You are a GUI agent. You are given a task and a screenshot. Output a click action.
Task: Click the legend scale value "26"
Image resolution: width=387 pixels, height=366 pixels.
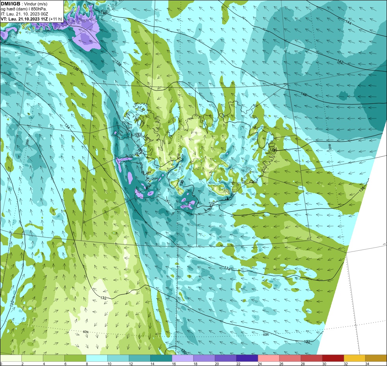[281, 364]
